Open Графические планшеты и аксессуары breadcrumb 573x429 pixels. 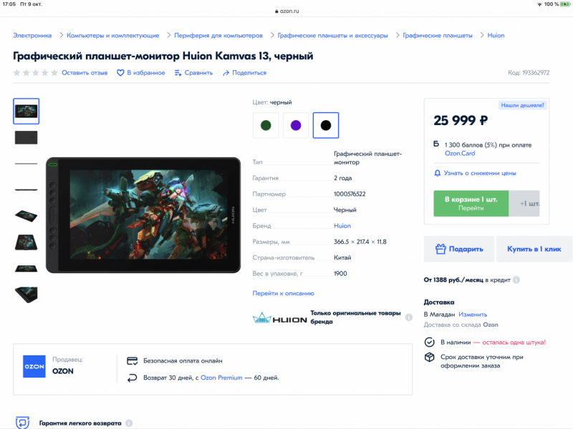point(332,35)
